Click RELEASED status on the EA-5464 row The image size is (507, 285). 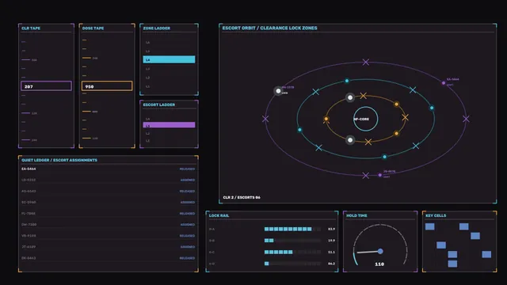click(x=187, y=169)
